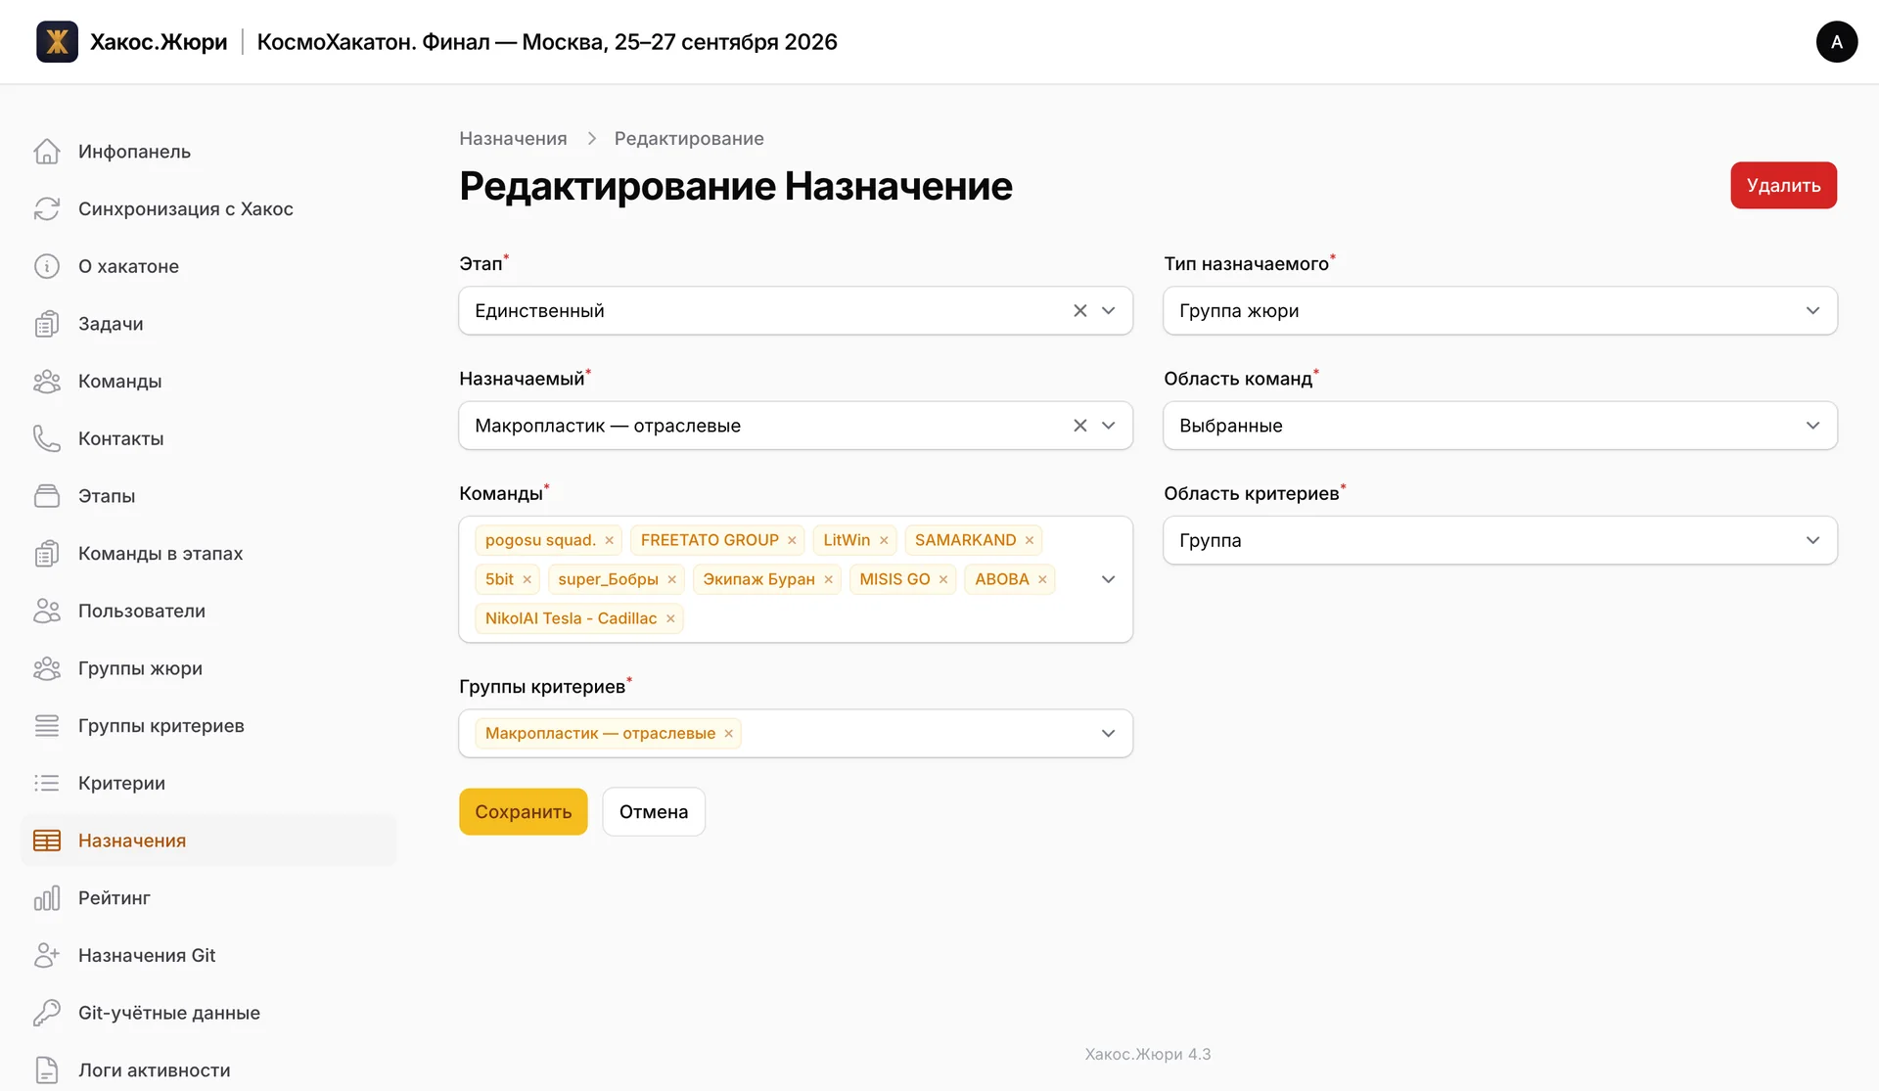Click the red Удалить button
The height and width of the screenshot is (1091, 1879).
coord(1783,185)
